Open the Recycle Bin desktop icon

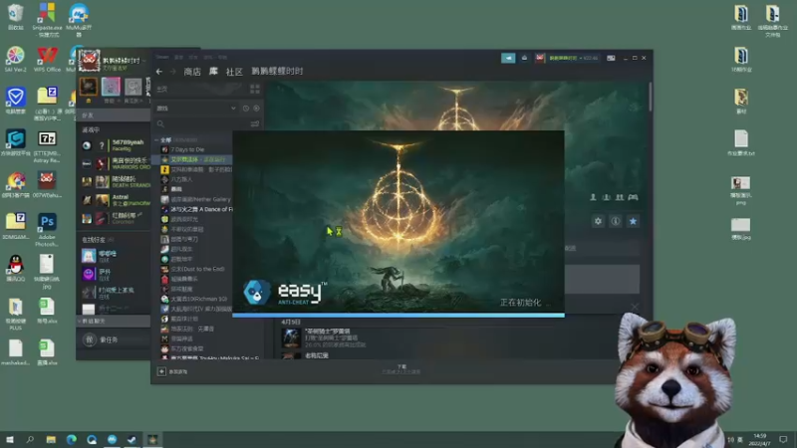(x=16, y=17)
